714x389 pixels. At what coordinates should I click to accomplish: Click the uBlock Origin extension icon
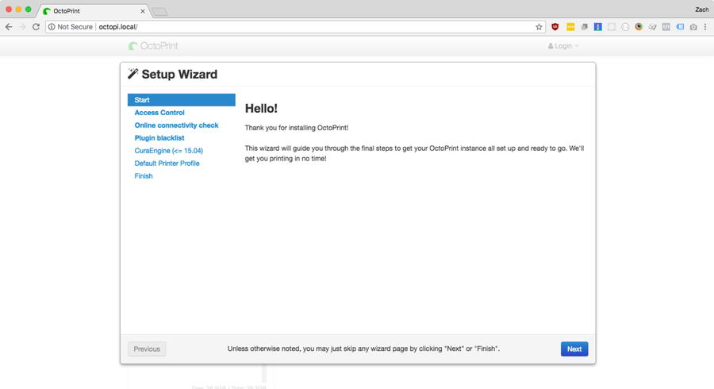[555, 27]
